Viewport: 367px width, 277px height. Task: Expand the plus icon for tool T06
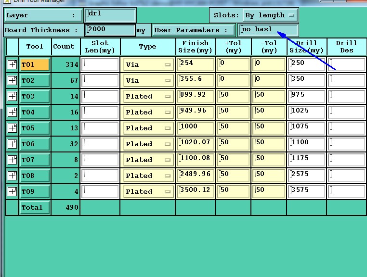pos(12,144)
